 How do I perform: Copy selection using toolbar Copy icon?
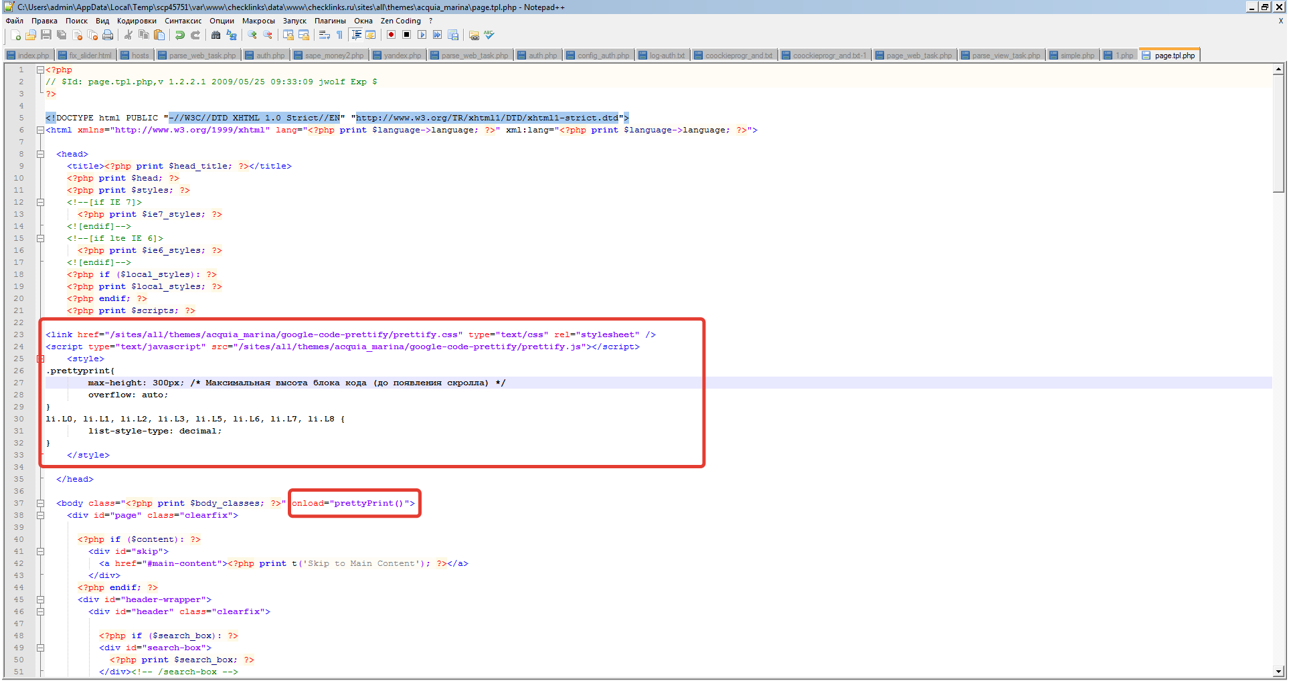click(143, 35)
